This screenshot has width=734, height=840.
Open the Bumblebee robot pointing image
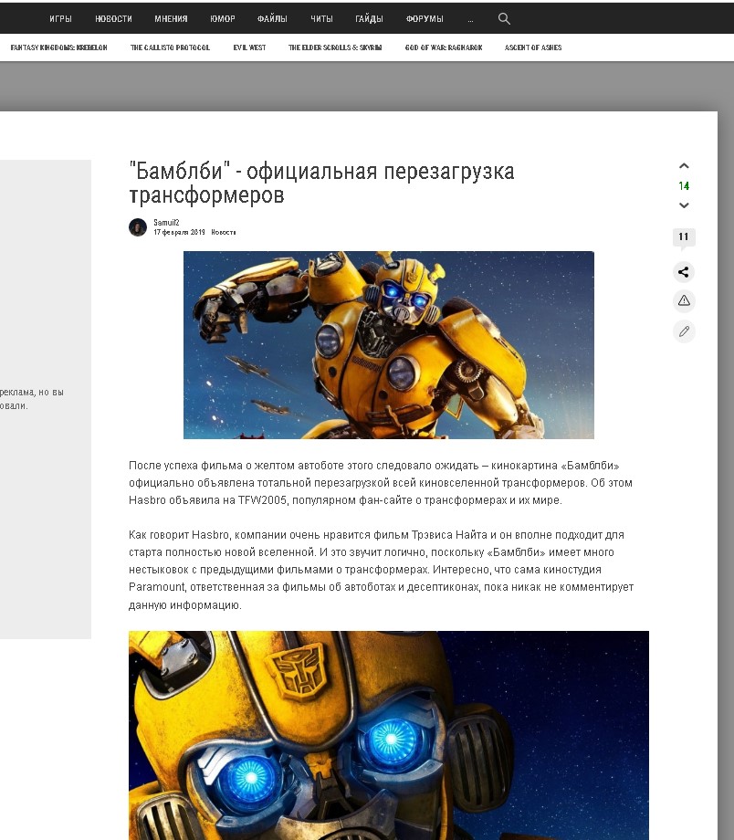point(388,345)
